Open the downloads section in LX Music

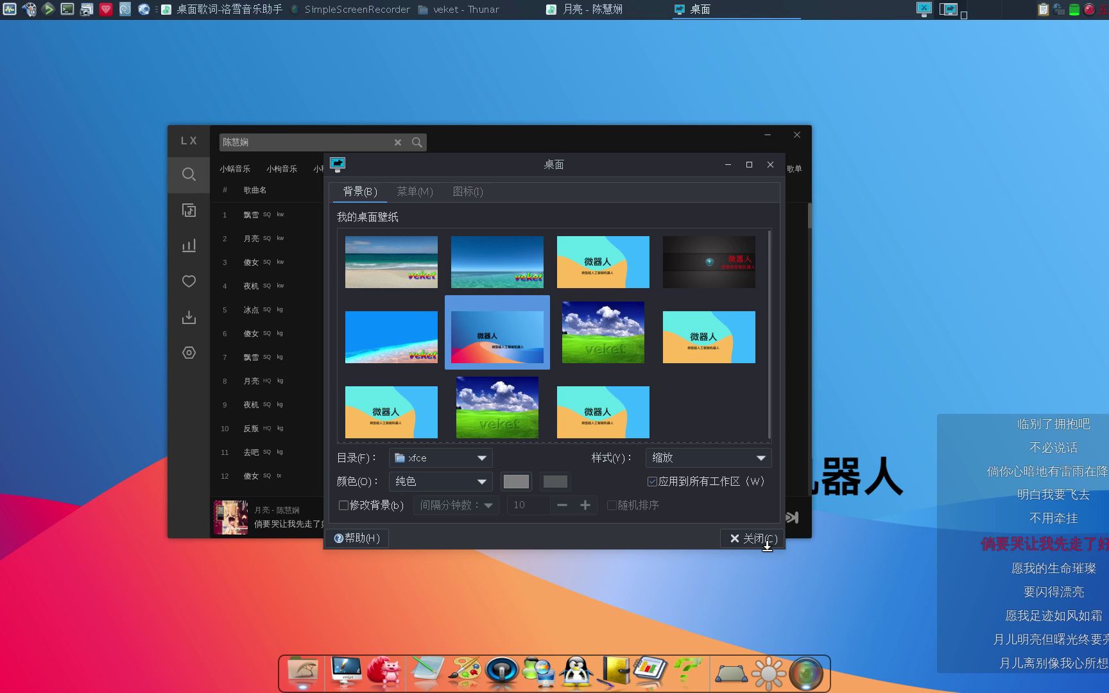(x=188, y=316)
